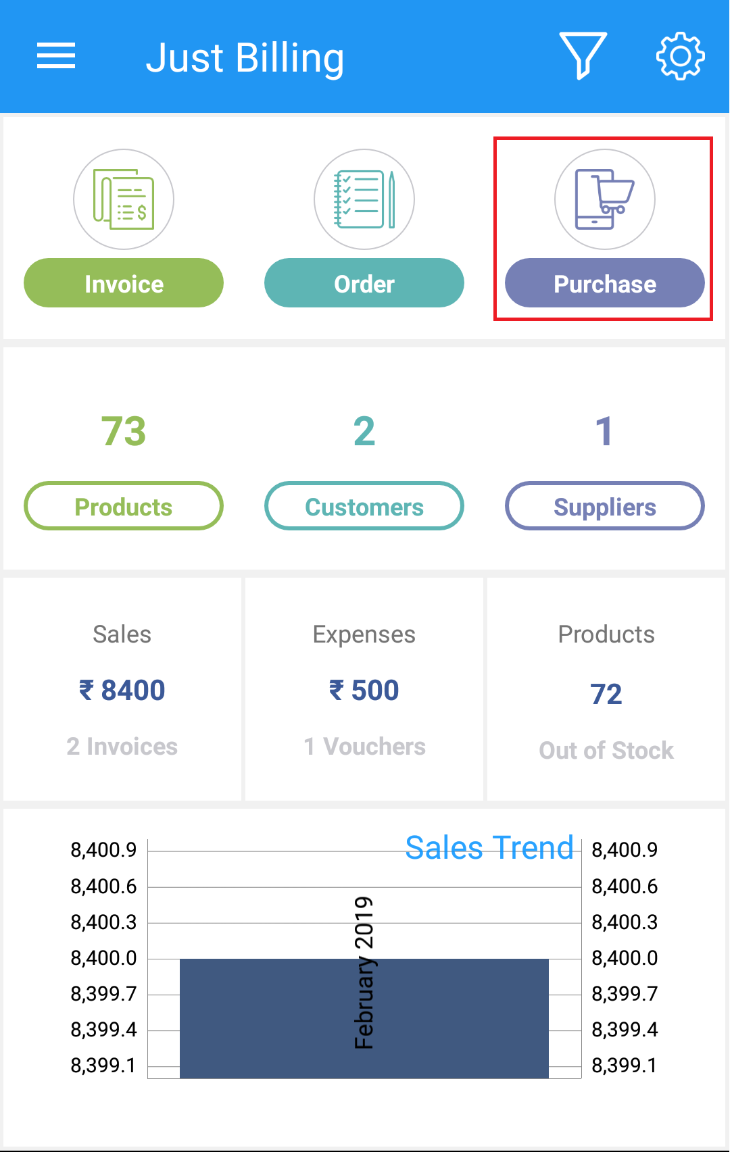Image resolution: width=732 pixels, height=1152 pixels.
Task: Open the 72 Out of Stock card
Action: 606,689
